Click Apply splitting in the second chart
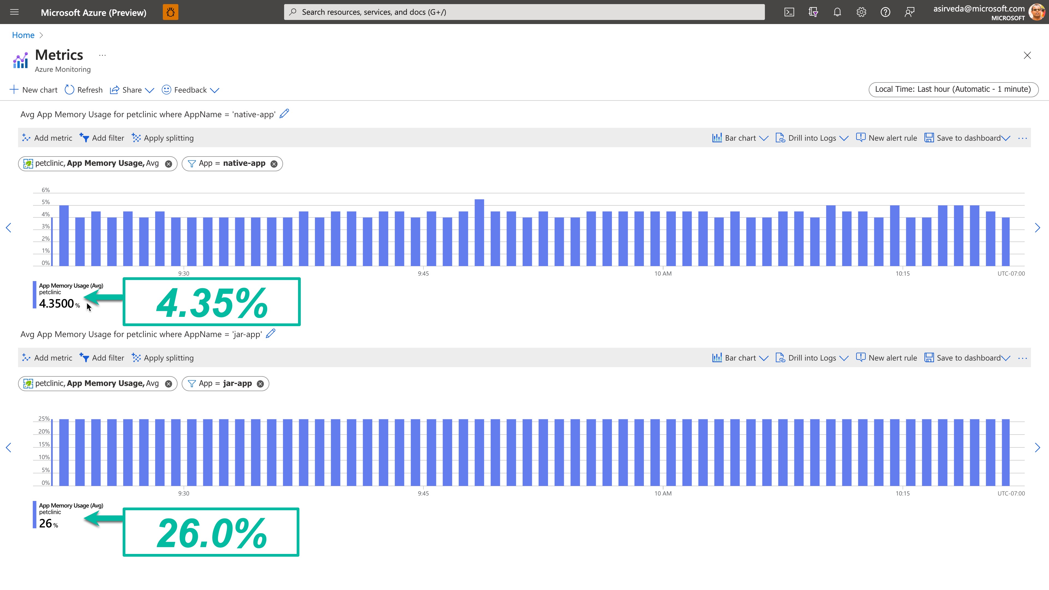This screenshot has width=1049, height=590. 163,358
